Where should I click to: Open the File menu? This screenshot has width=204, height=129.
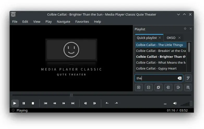click(x=15, y=22)
